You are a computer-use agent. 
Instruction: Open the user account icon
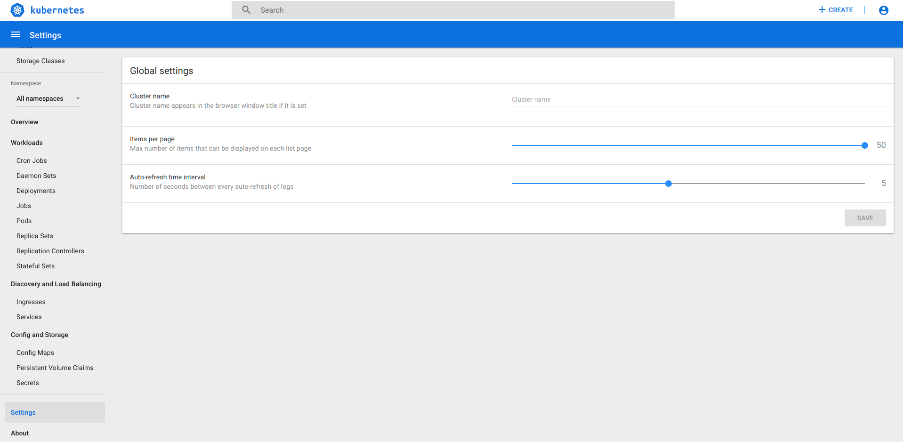tap(884, 10)
